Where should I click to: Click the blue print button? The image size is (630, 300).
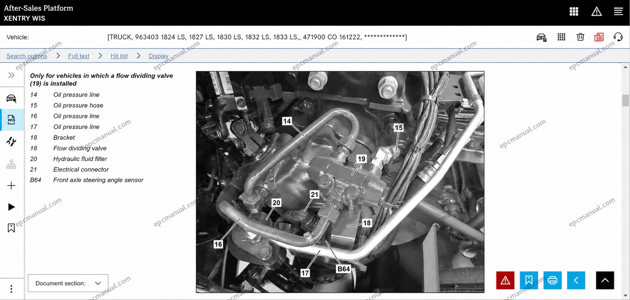553,280
